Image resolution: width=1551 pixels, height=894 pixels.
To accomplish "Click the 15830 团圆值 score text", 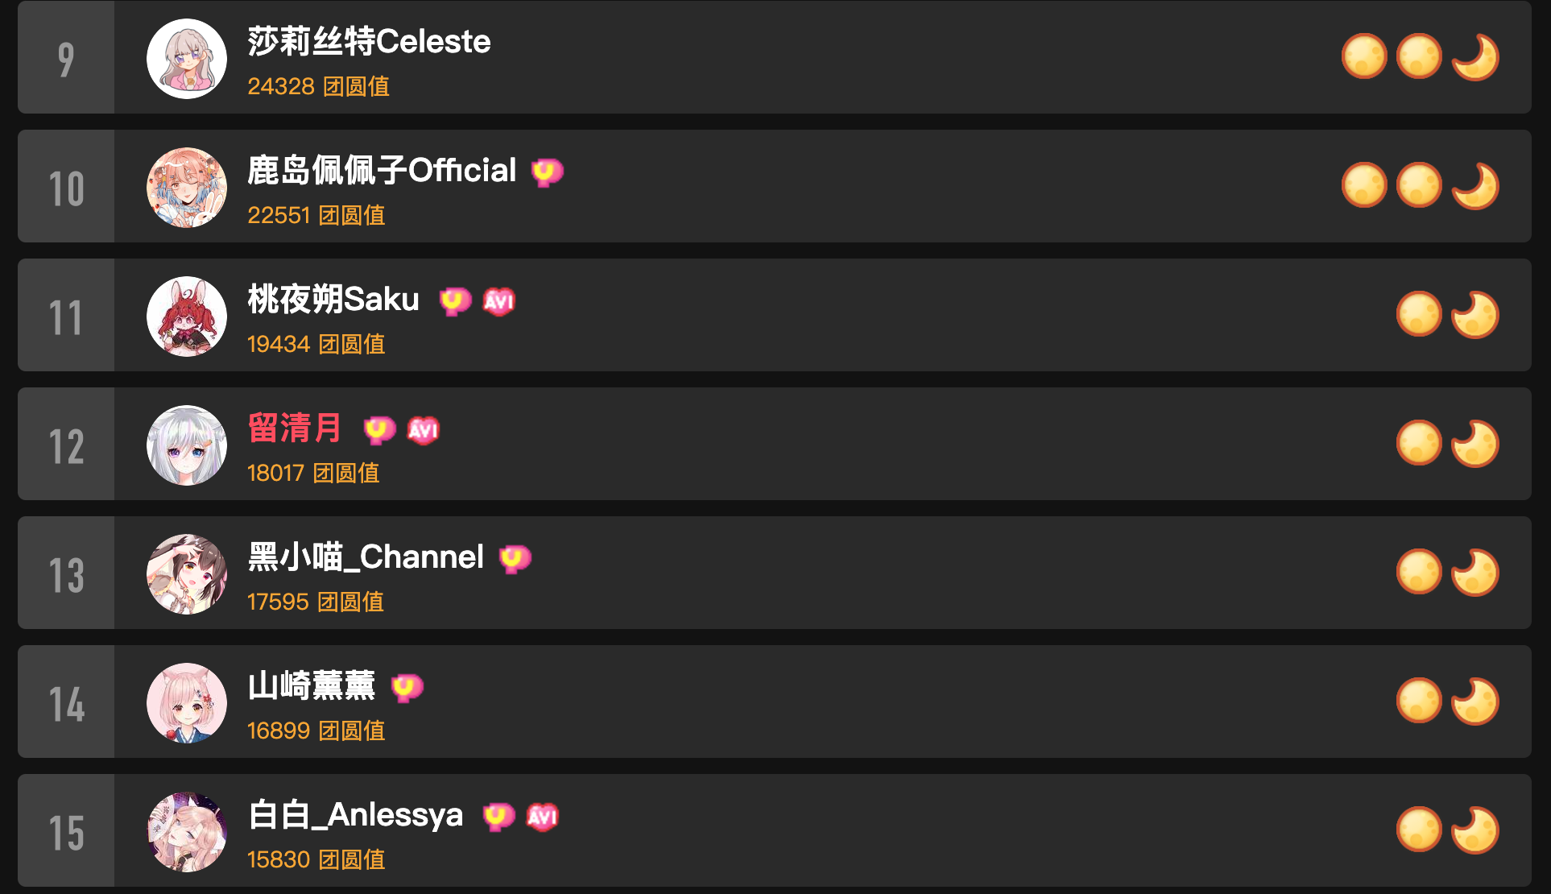I will tap(316, 859).
